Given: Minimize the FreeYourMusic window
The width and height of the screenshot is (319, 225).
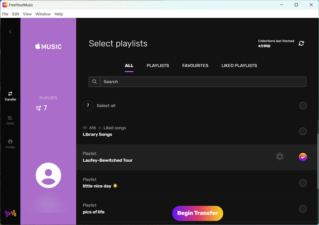Looking at the screenshot, I should pos(282,5).
